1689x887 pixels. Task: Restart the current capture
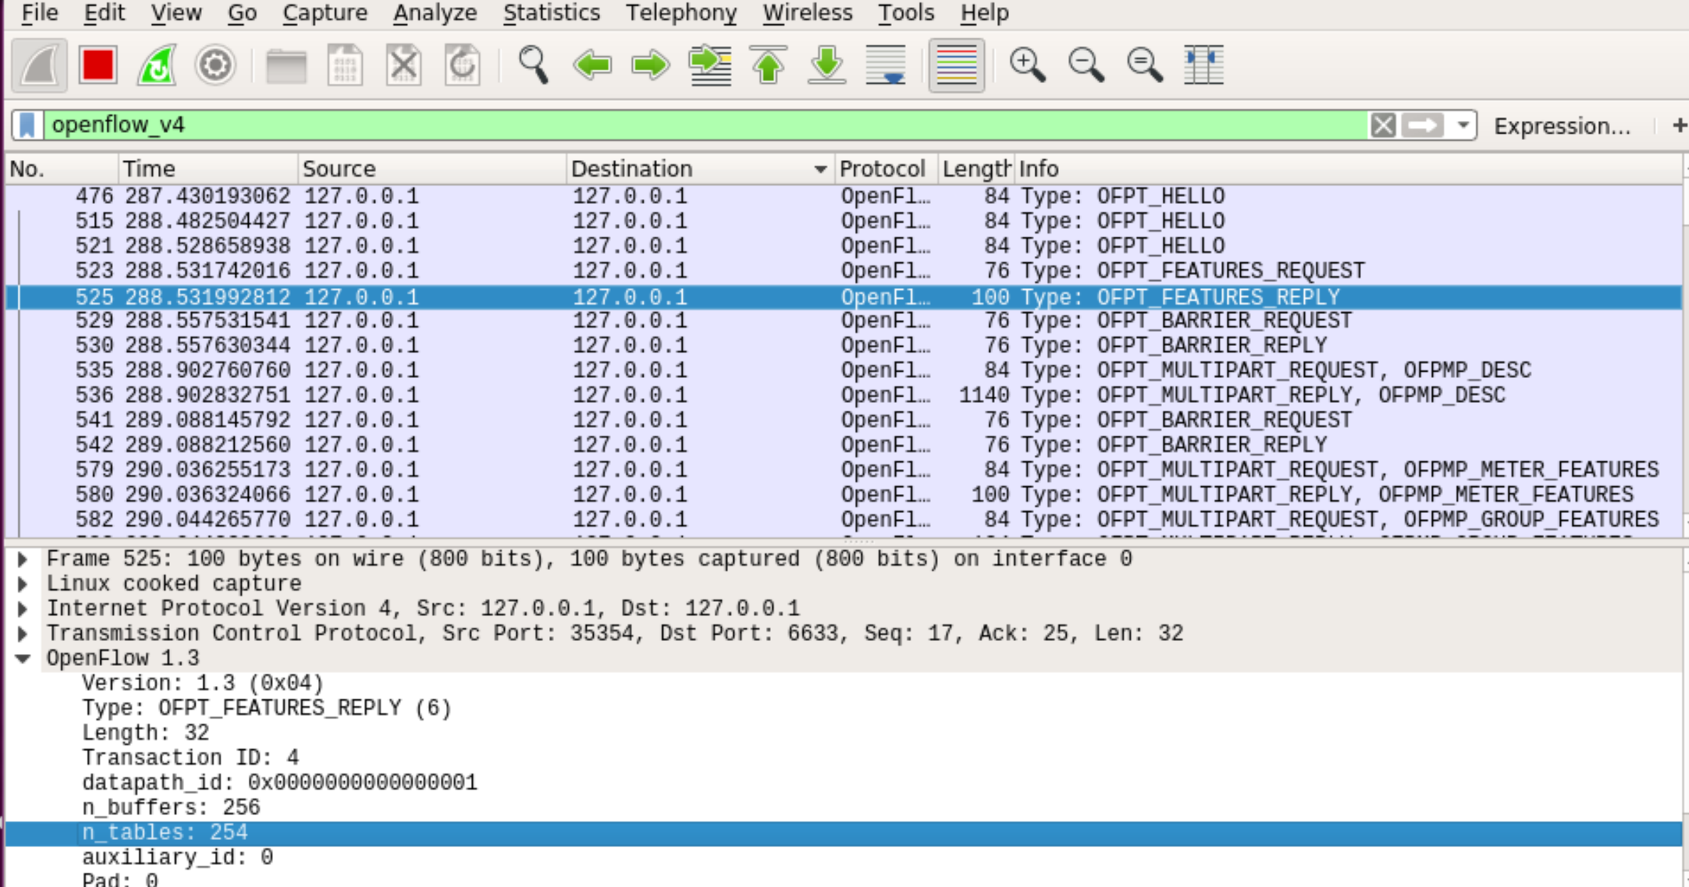[x=156, y=65]
